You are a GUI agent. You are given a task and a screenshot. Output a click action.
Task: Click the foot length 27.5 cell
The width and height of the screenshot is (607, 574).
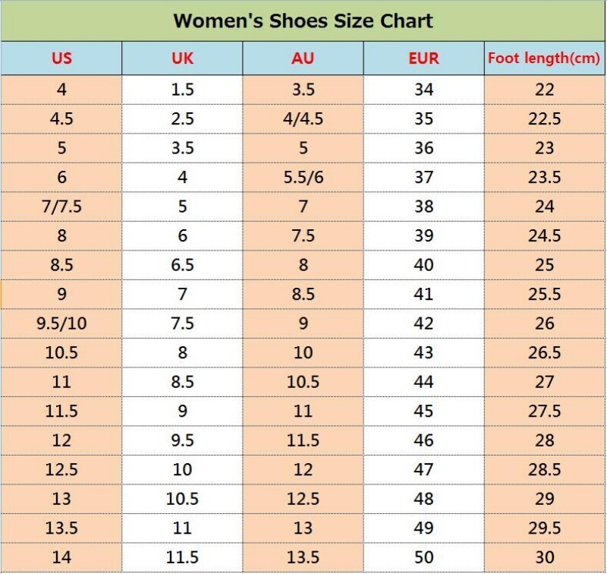pyautogui.click(x=544, y=411)
